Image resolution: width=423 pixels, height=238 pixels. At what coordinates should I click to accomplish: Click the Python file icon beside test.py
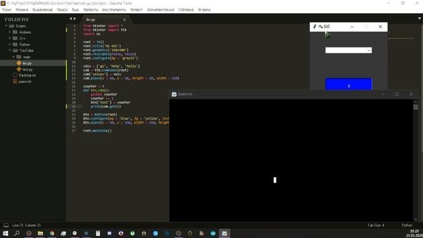click(19, 69)
